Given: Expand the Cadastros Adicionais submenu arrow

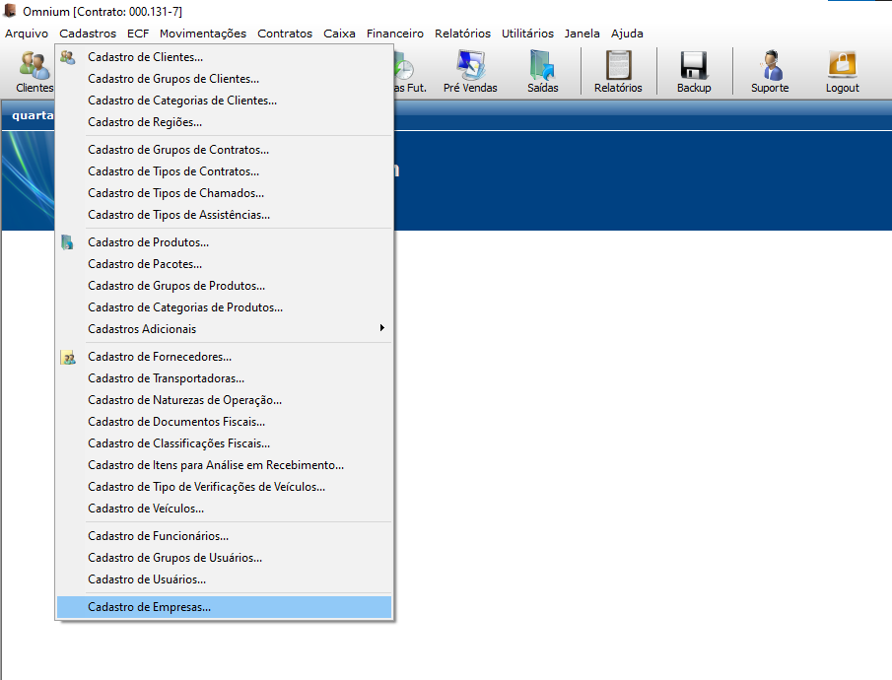Looking at the screenshot, I should pyautogui.click(x=381, y=328).
